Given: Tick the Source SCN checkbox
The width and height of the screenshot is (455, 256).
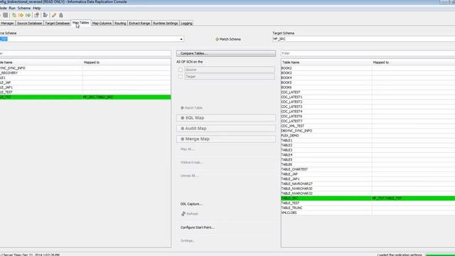Looking at the screenshot, I should pos(181,70).
